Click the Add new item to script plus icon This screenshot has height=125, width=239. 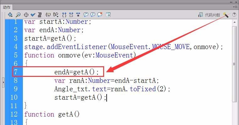pyautogui.click(x=10, y=15)
